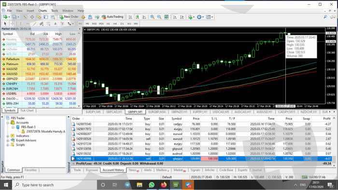The width and height of the screenshot is (338, 190).
Task: Click the New Order toolbar button
Action: pyautogui.click(x=69, y=17)
